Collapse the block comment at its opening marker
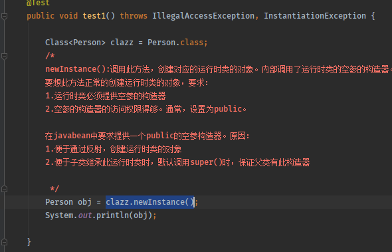This screenshot has height=252, width=392. pyautogui.click(x=4, y=56)
